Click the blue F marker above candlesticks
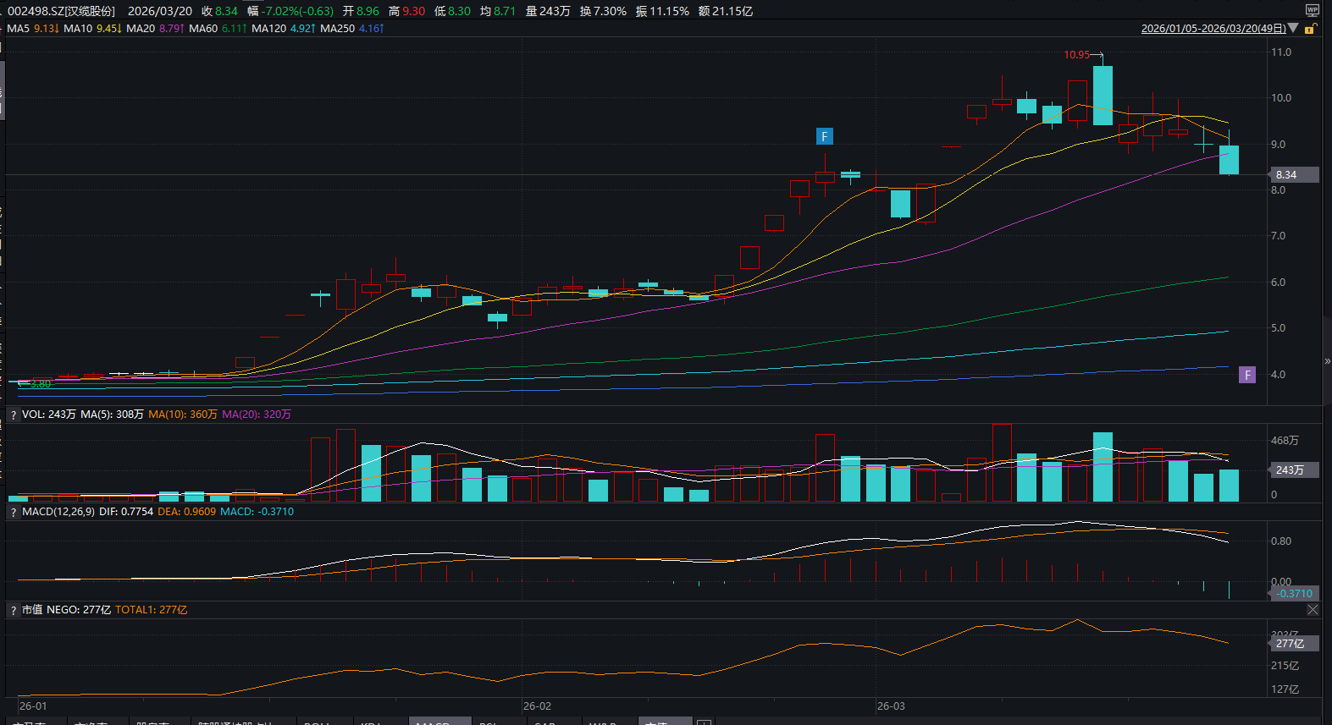 point(824,136)
